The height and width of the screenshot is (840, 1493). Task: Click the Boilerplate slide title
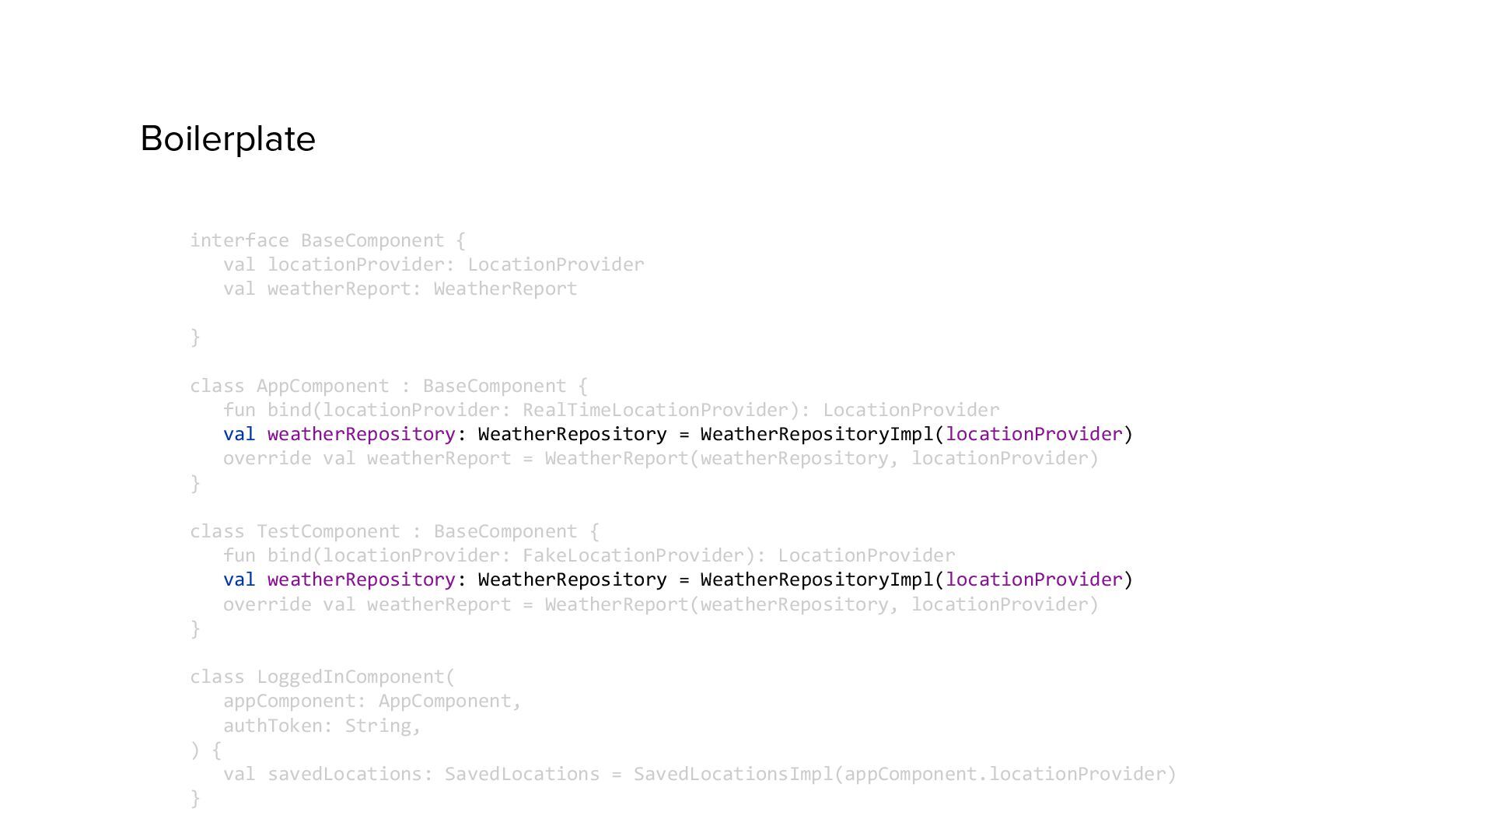pyautogui.click(x=228, y=139)
